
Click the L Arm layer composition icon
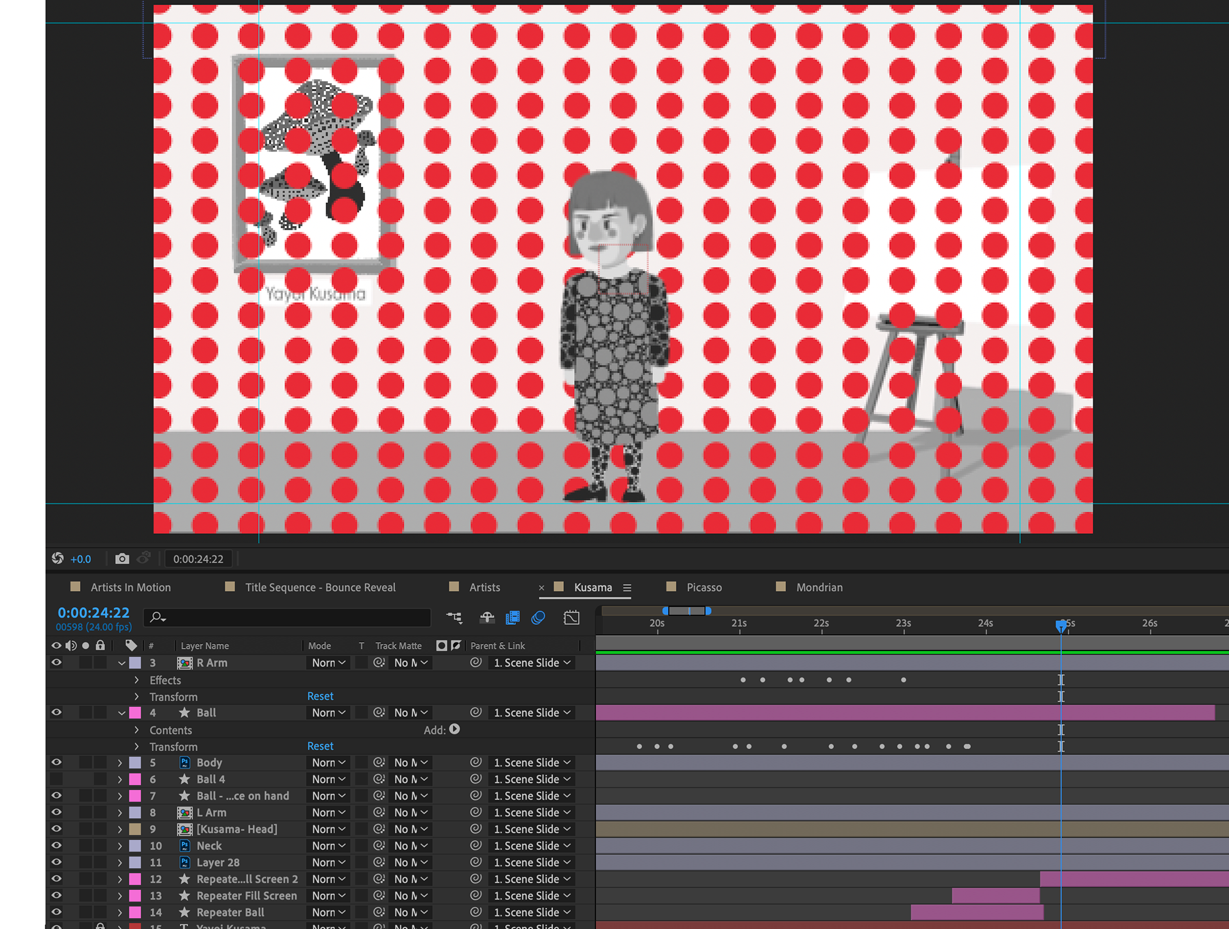184,812
